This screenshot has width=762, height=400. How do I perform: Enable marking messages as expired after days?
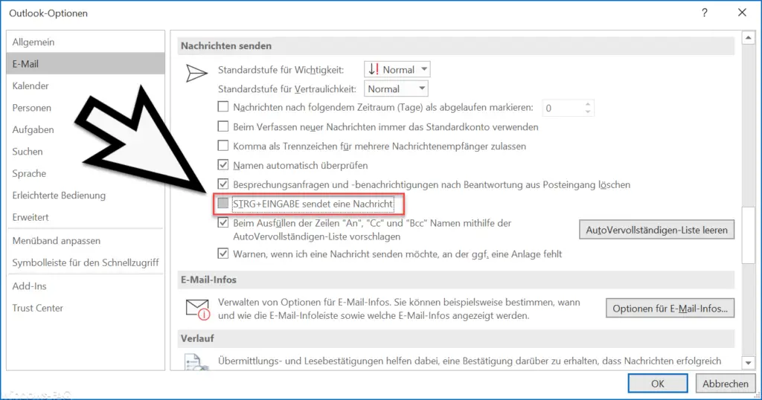pos(223,107)
